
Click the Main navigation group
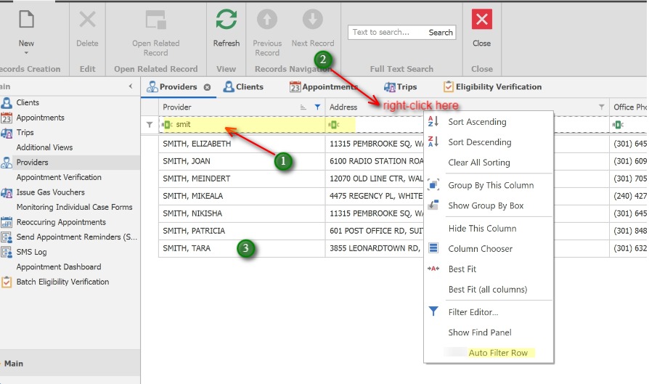tap(70, 363)
